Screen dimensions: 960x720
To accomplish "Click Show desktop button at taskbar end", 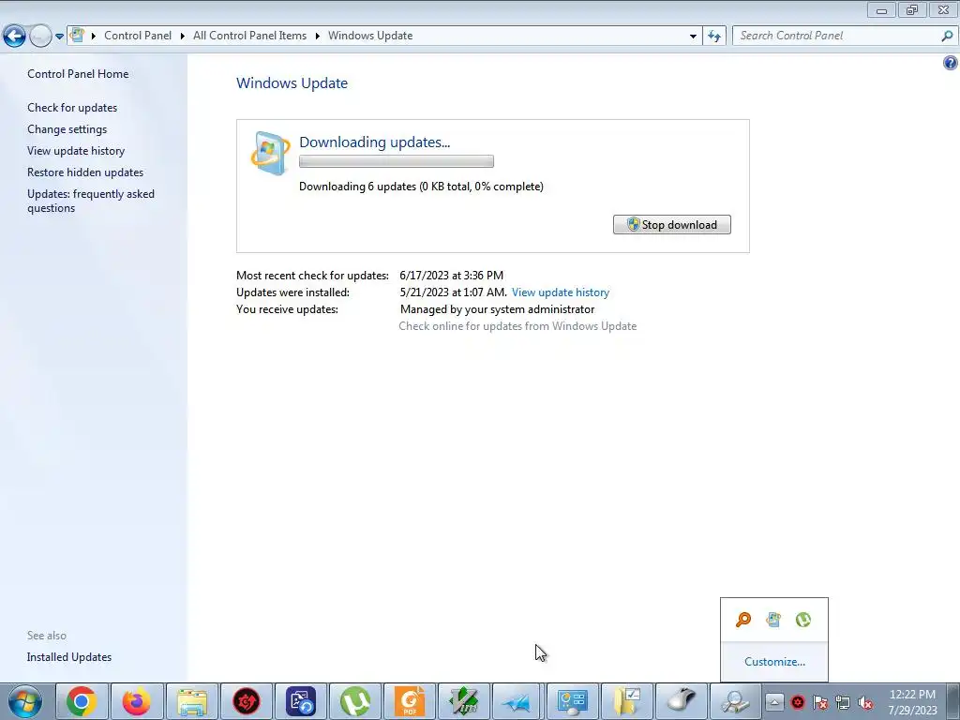I will [953, 701].
